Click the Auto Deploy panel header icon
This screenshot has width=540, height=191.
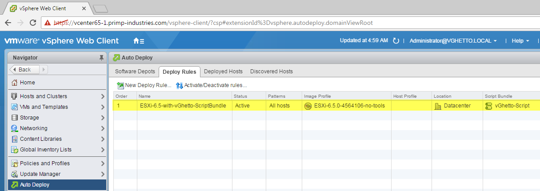(116, 58)
